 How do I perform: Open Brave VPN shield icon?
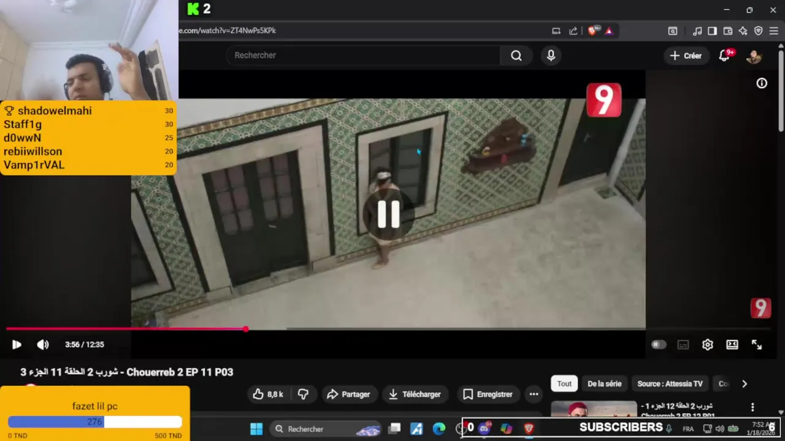coord(759,31)
